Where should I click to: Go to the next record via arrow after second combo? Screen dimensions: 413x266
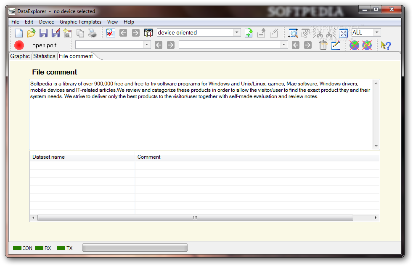(307, 45)
